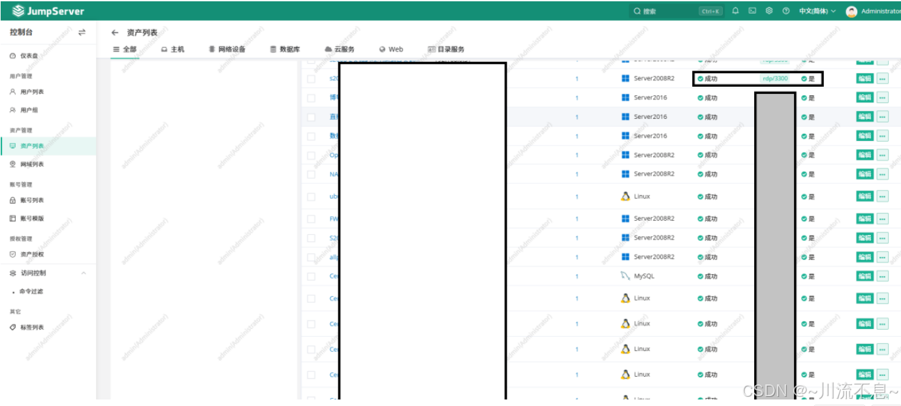Open notifications bell icon
The image size is (901, 406).
736,11
